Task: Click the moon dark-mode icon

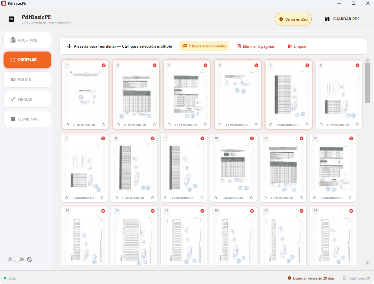Action: pos(30,259)
